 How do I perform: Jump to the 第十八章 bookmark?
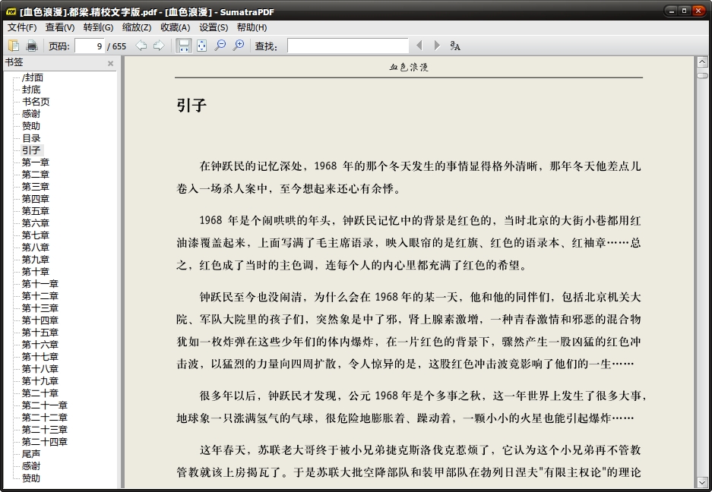click(x=40, y=369)
